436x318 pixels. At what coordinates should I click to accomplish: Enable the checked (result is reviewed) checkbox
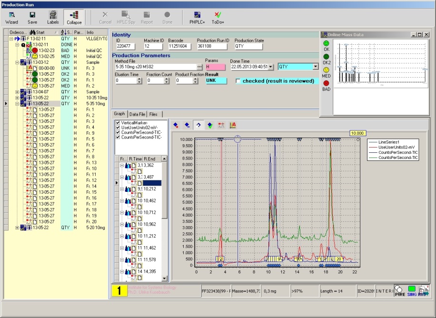click(237, 80)
